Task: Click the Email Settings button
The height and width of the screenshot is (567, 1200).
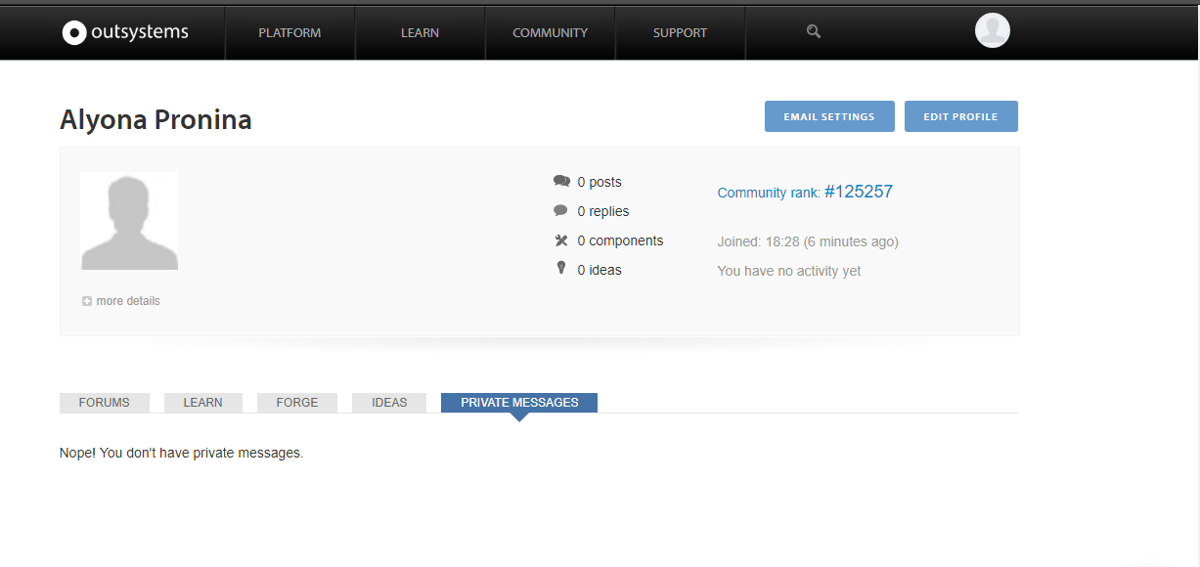Action: pos(829,116)
